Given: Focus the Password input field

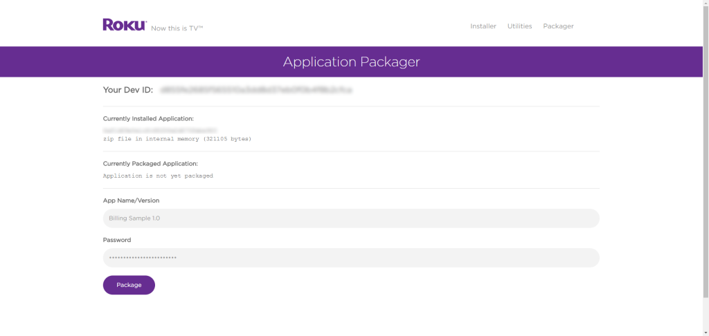Looking at the screenshot, I should 351,258.
